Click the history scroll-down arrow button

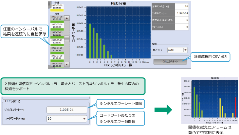pos(66,64)
